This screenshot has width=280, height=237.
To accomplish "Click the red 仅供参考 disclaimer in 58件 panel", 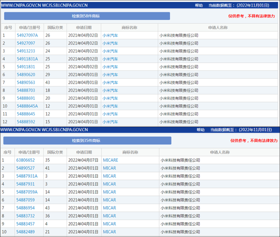I will pos(252,16).
